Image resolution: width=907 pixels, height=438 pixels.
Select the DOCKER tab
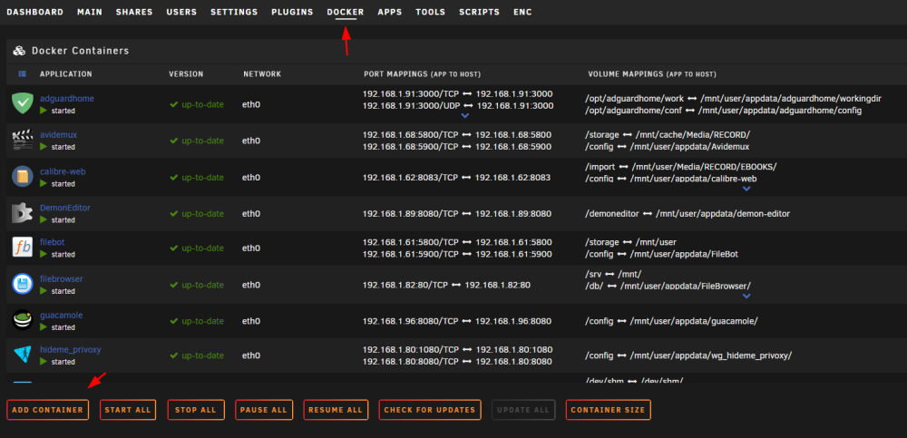pos(346,12)
